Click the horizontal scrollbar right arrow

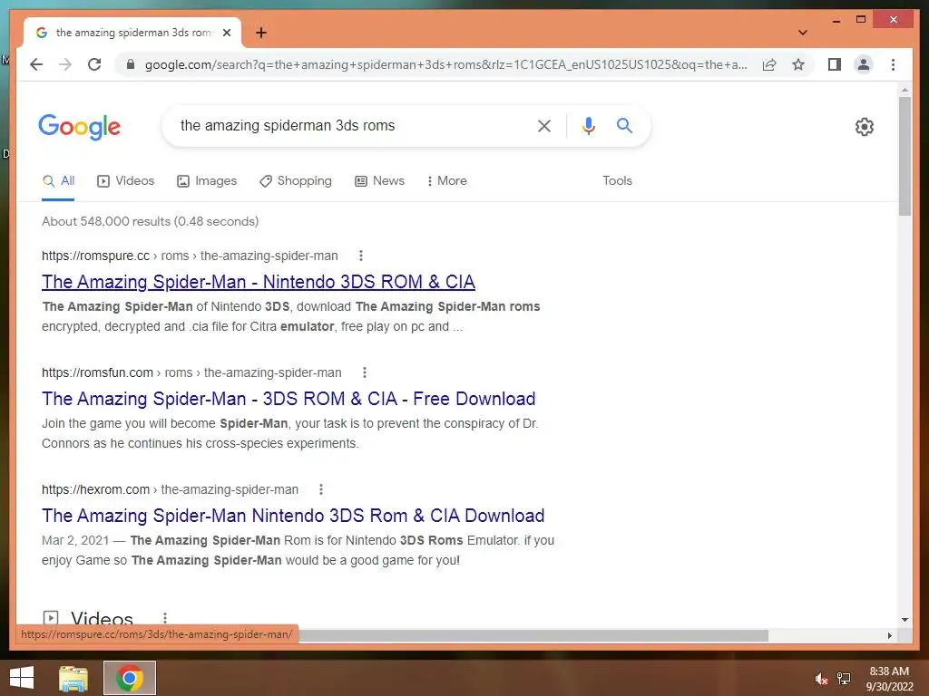click(889, 635)
